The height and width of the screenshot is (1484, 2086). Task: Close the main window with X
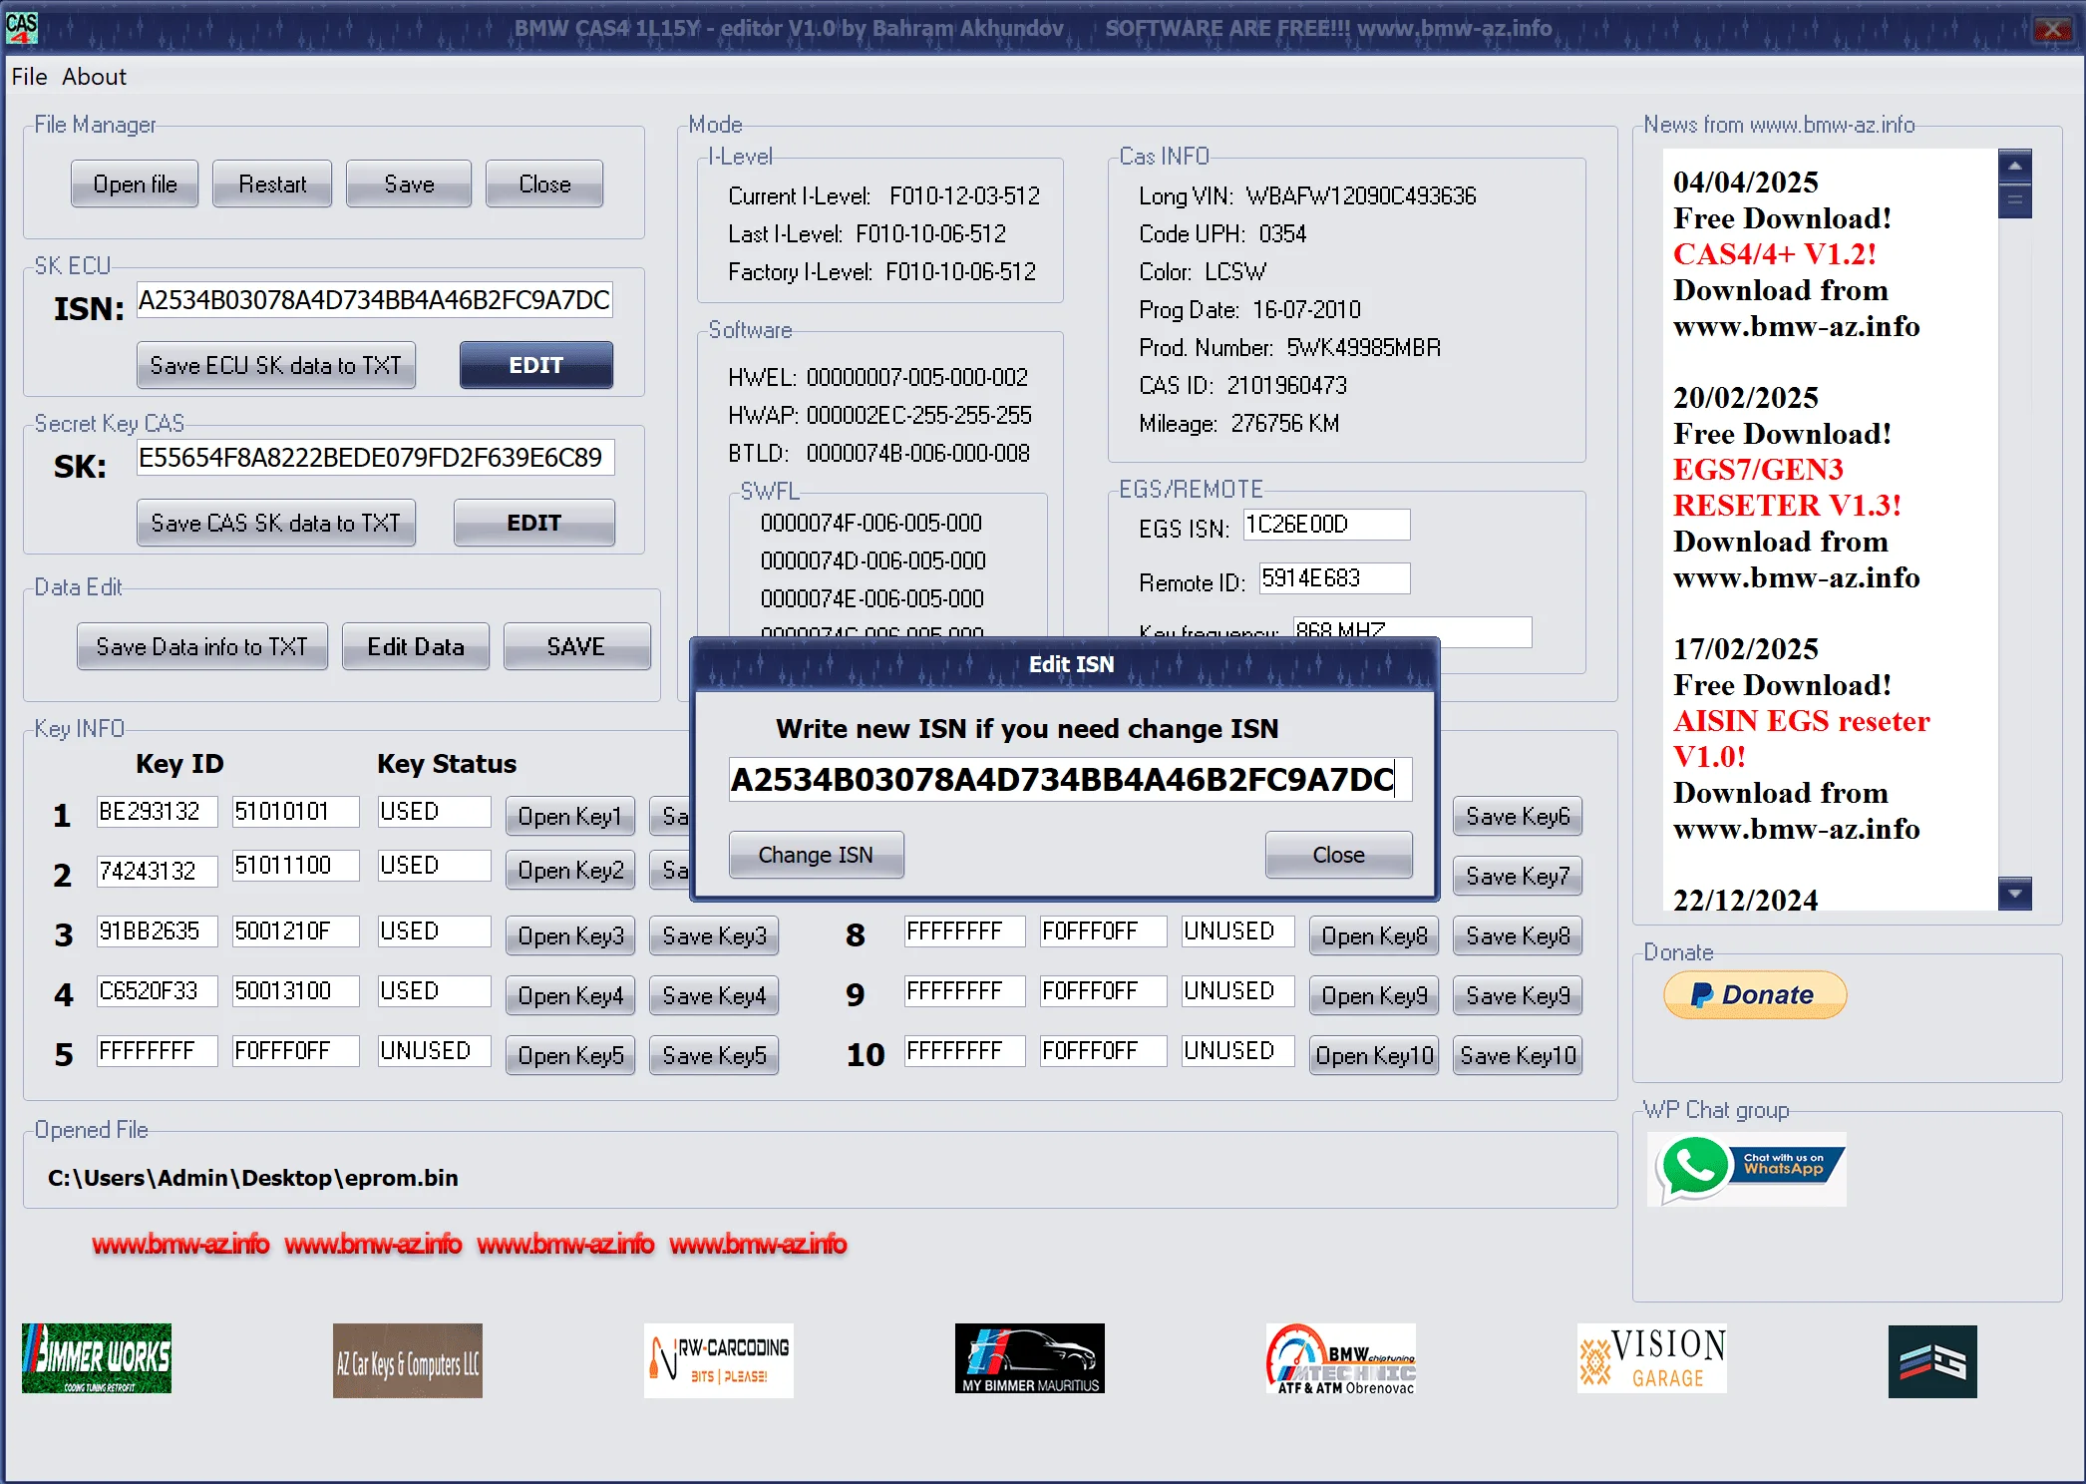click(2053, 29)
